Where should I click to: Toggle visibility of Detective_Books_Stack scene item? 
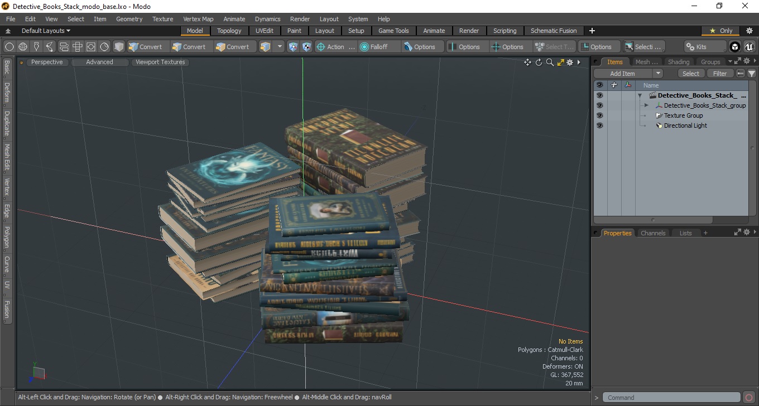[x=599, y=95]
